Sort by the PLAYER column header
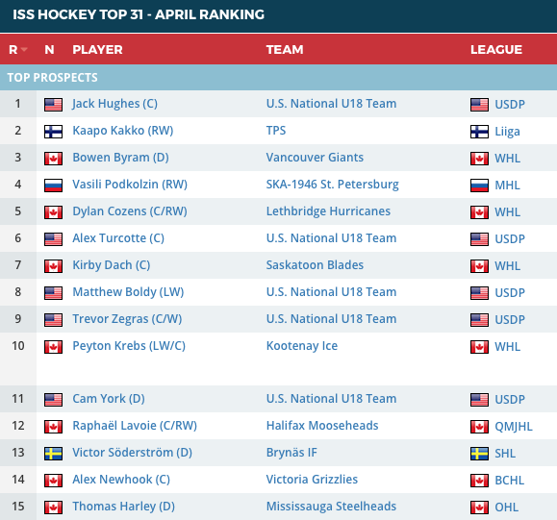 [97, 49]
